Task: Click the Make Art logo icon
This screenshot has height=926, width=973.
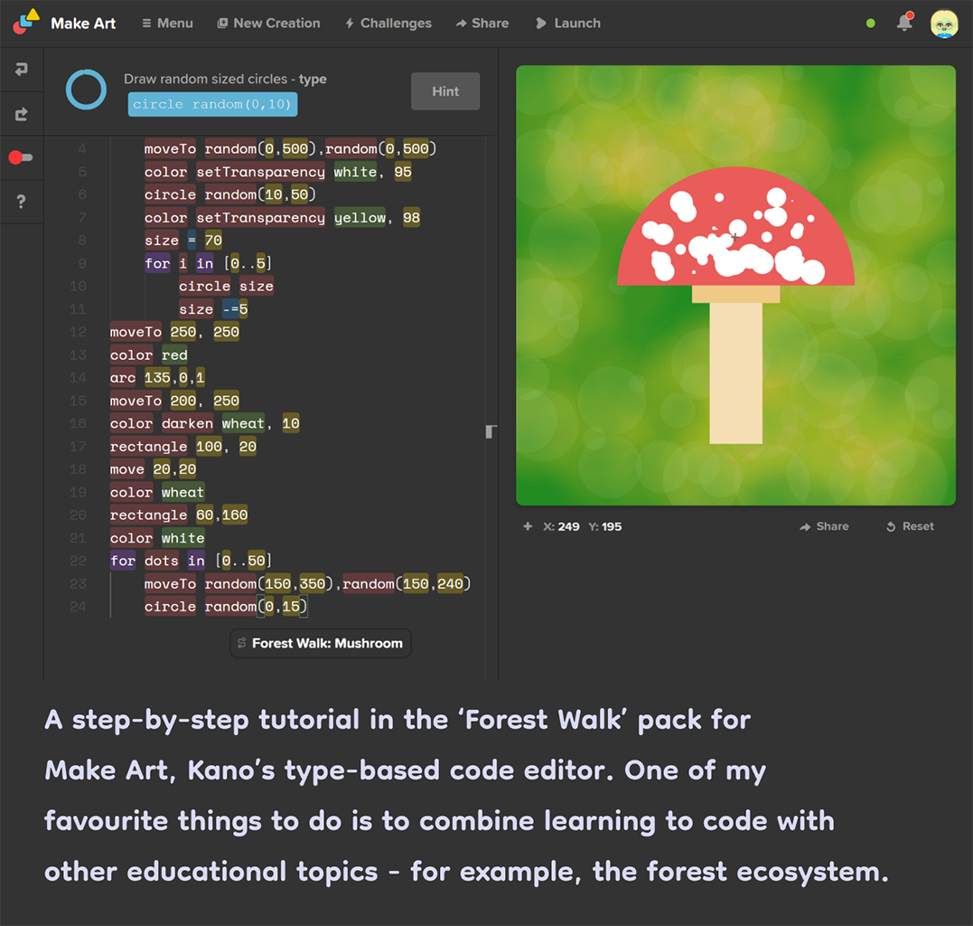Action: coord(26,22)
